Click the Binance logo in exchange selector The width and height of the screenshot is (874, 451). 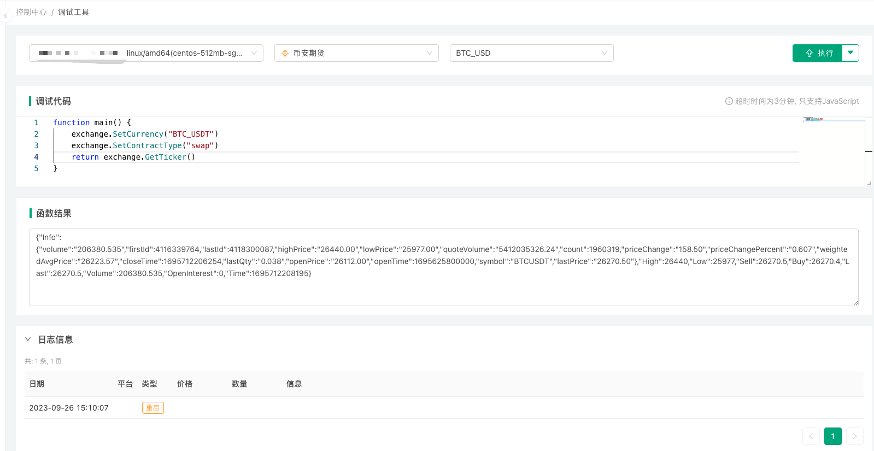(x=285, y=53)
